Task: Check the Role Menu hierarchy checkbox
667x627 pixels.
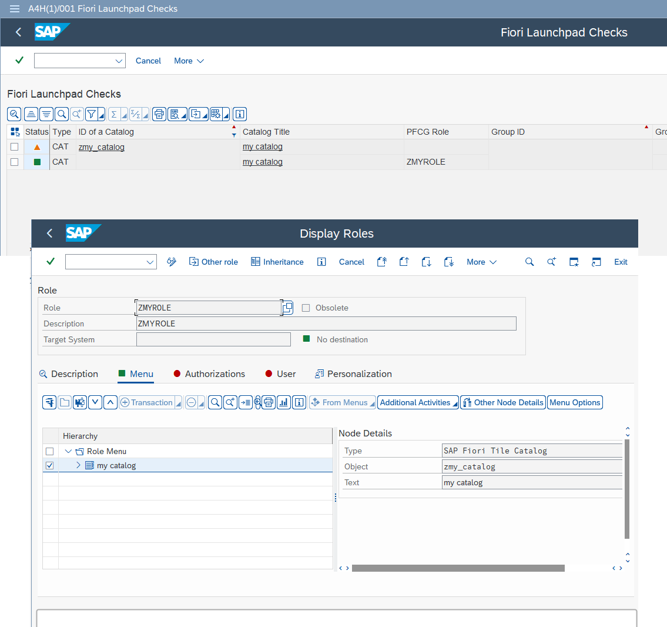Action: 50,451
